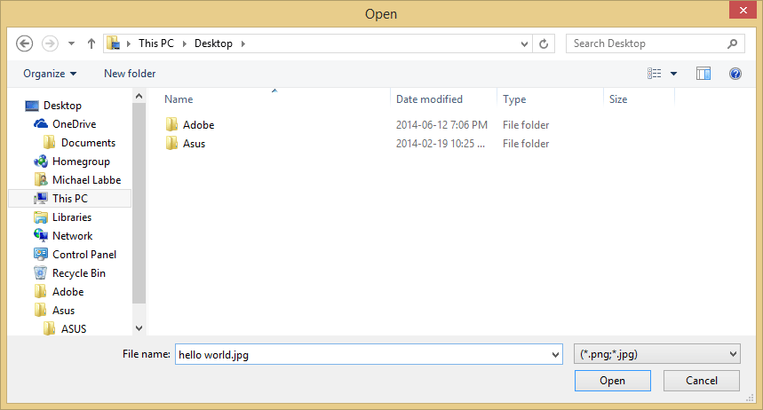Select Recycle Bin in navigation pane

78,273
